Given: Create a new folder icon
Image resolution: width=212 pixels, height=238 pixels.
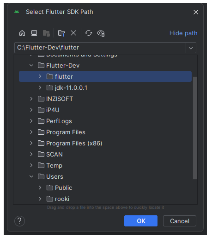Looking at the screenshot, I should point(61,33).
